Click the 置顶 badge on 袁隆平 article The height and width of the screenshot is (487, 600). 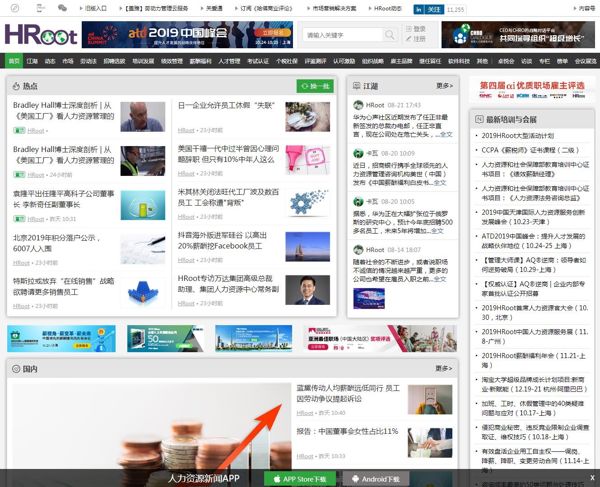pos(19,219)
